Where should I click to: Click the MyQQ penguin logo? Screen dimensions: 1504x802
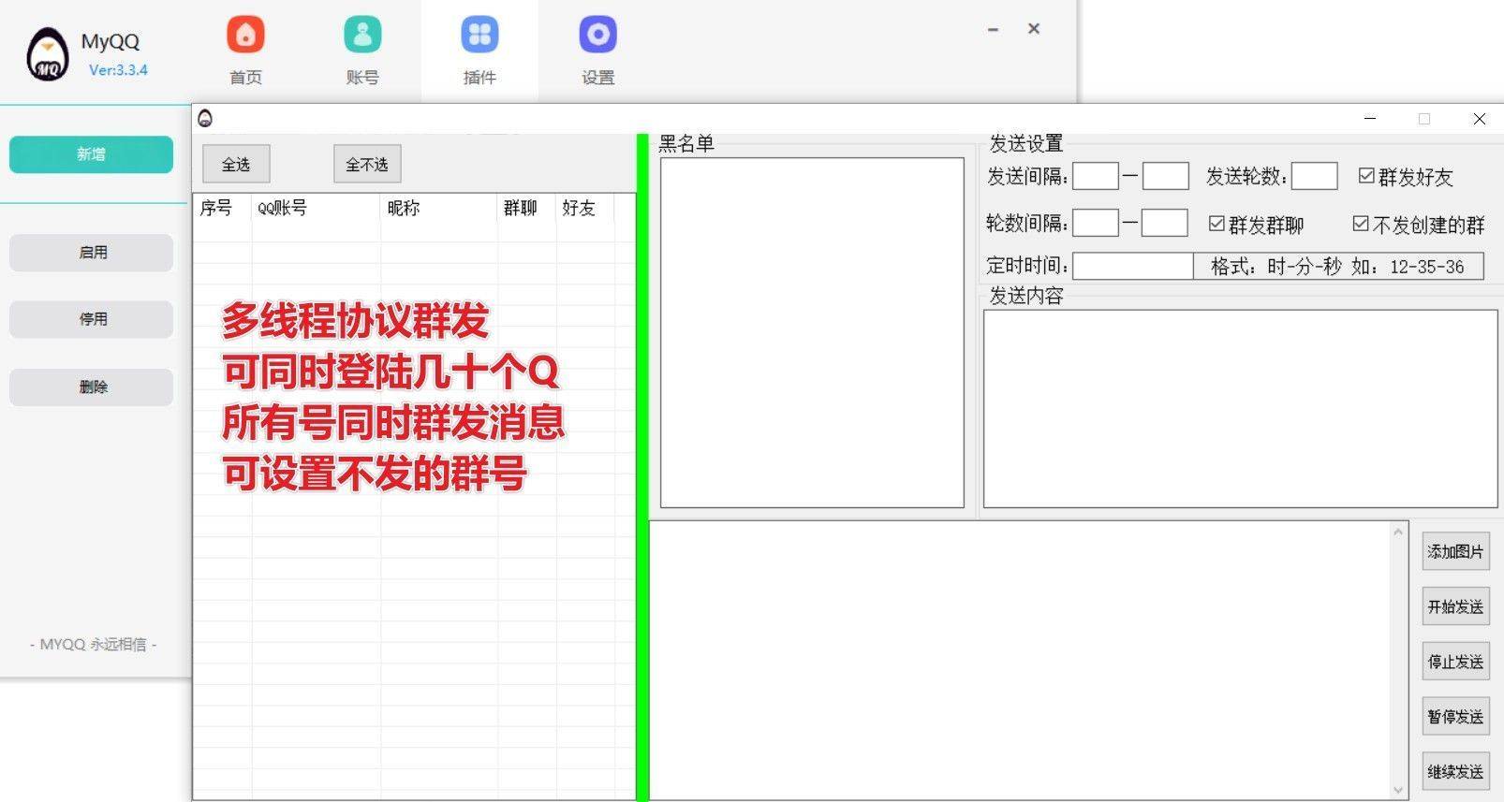[47, 55]
